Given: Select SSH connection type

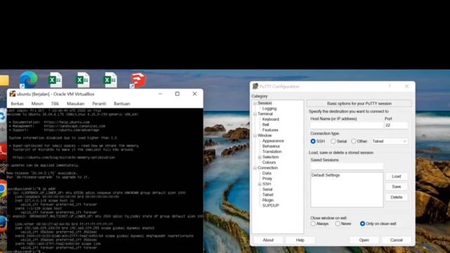Looking at the screenshot, I should (x=313, y=141).
